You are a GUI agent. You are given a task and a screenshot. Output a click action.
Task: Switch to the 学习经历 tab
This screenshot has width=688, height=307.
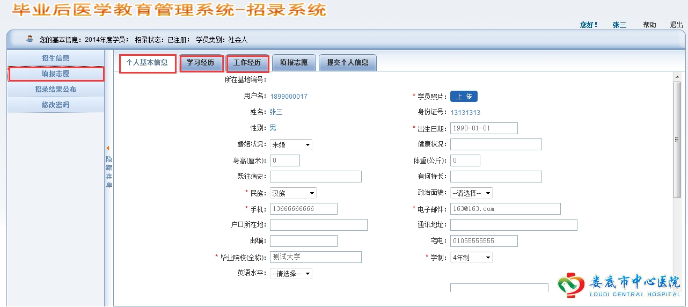pos(200,63)
